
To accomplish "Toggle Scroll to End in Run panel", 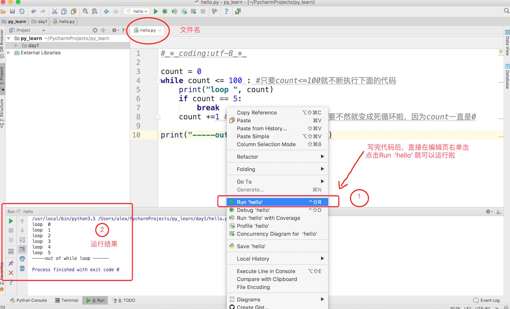I will pos(22,249).
